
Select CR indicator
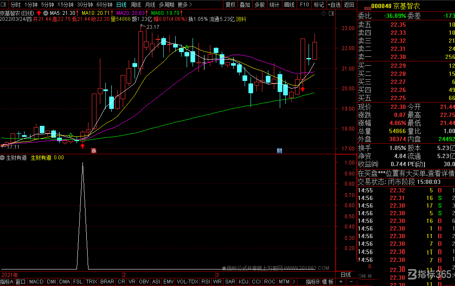(x=121, y=282)
